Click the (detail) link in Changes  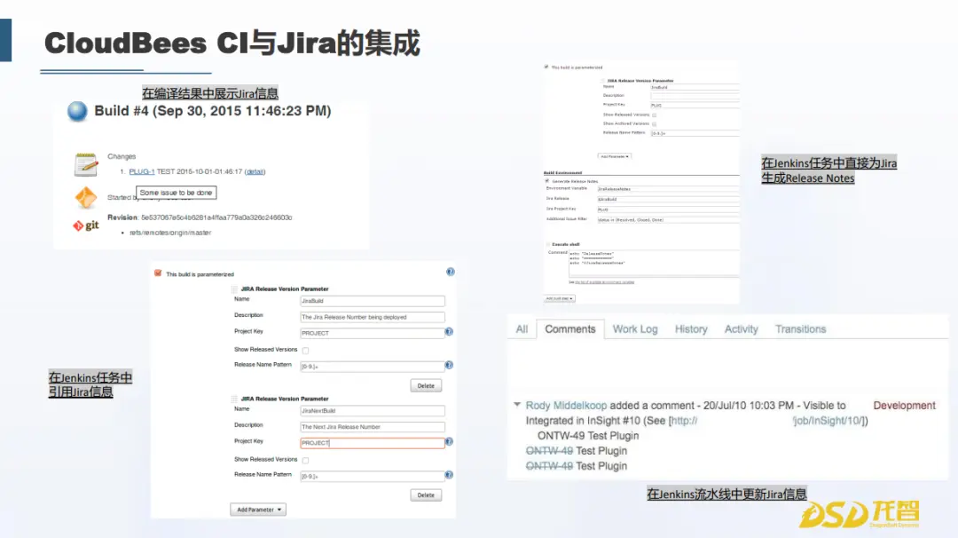click(255, 172)
